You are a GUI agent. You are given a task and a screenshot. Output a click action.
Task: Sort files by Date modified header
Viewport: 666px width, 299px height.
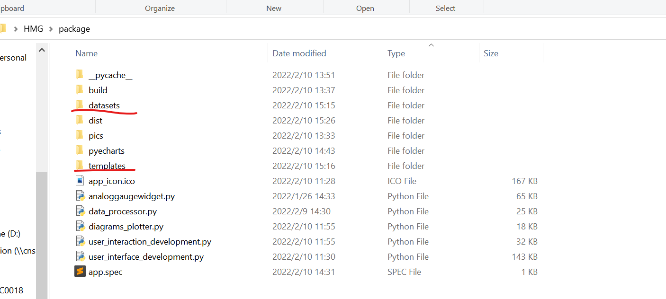click(300, 53)
